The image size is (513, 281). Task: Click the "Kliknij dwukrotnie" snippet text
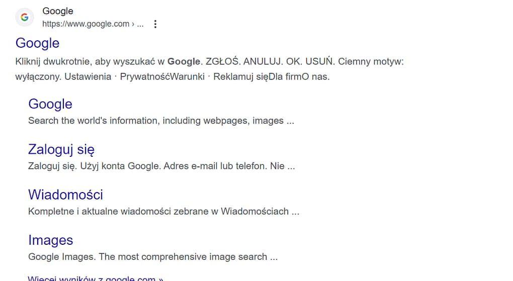tap(53, 62)
